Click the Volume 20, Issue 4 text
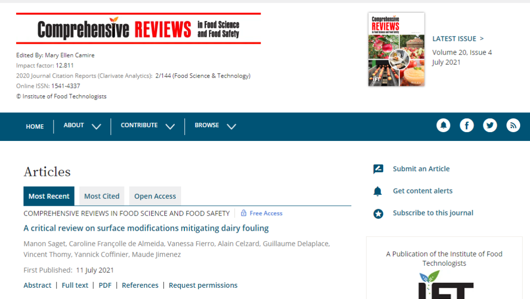This screenshot has height=299, width=530. click(x=462, y=53)
